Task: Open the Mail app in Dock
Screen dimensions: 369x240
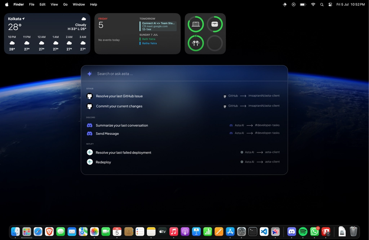Action: pyautogui.click(x=72, y=232)
